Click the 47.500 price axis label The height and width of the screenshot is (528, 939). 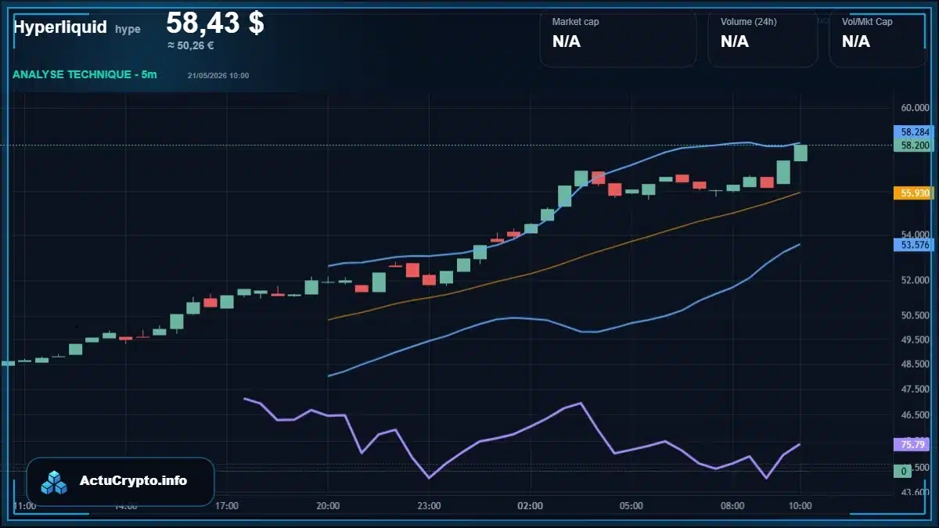coord(914,390)
